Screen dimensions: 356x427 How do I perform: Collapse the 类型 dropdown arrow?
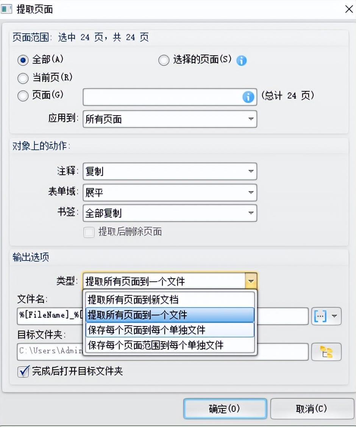[251, 281]
